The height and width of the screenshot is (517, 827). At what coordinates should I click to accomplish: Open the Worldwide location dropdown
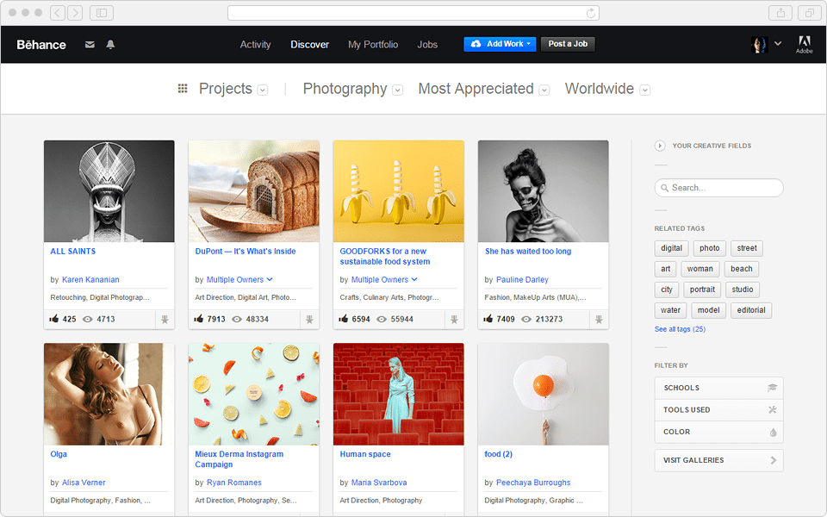(x=644, y=90)
